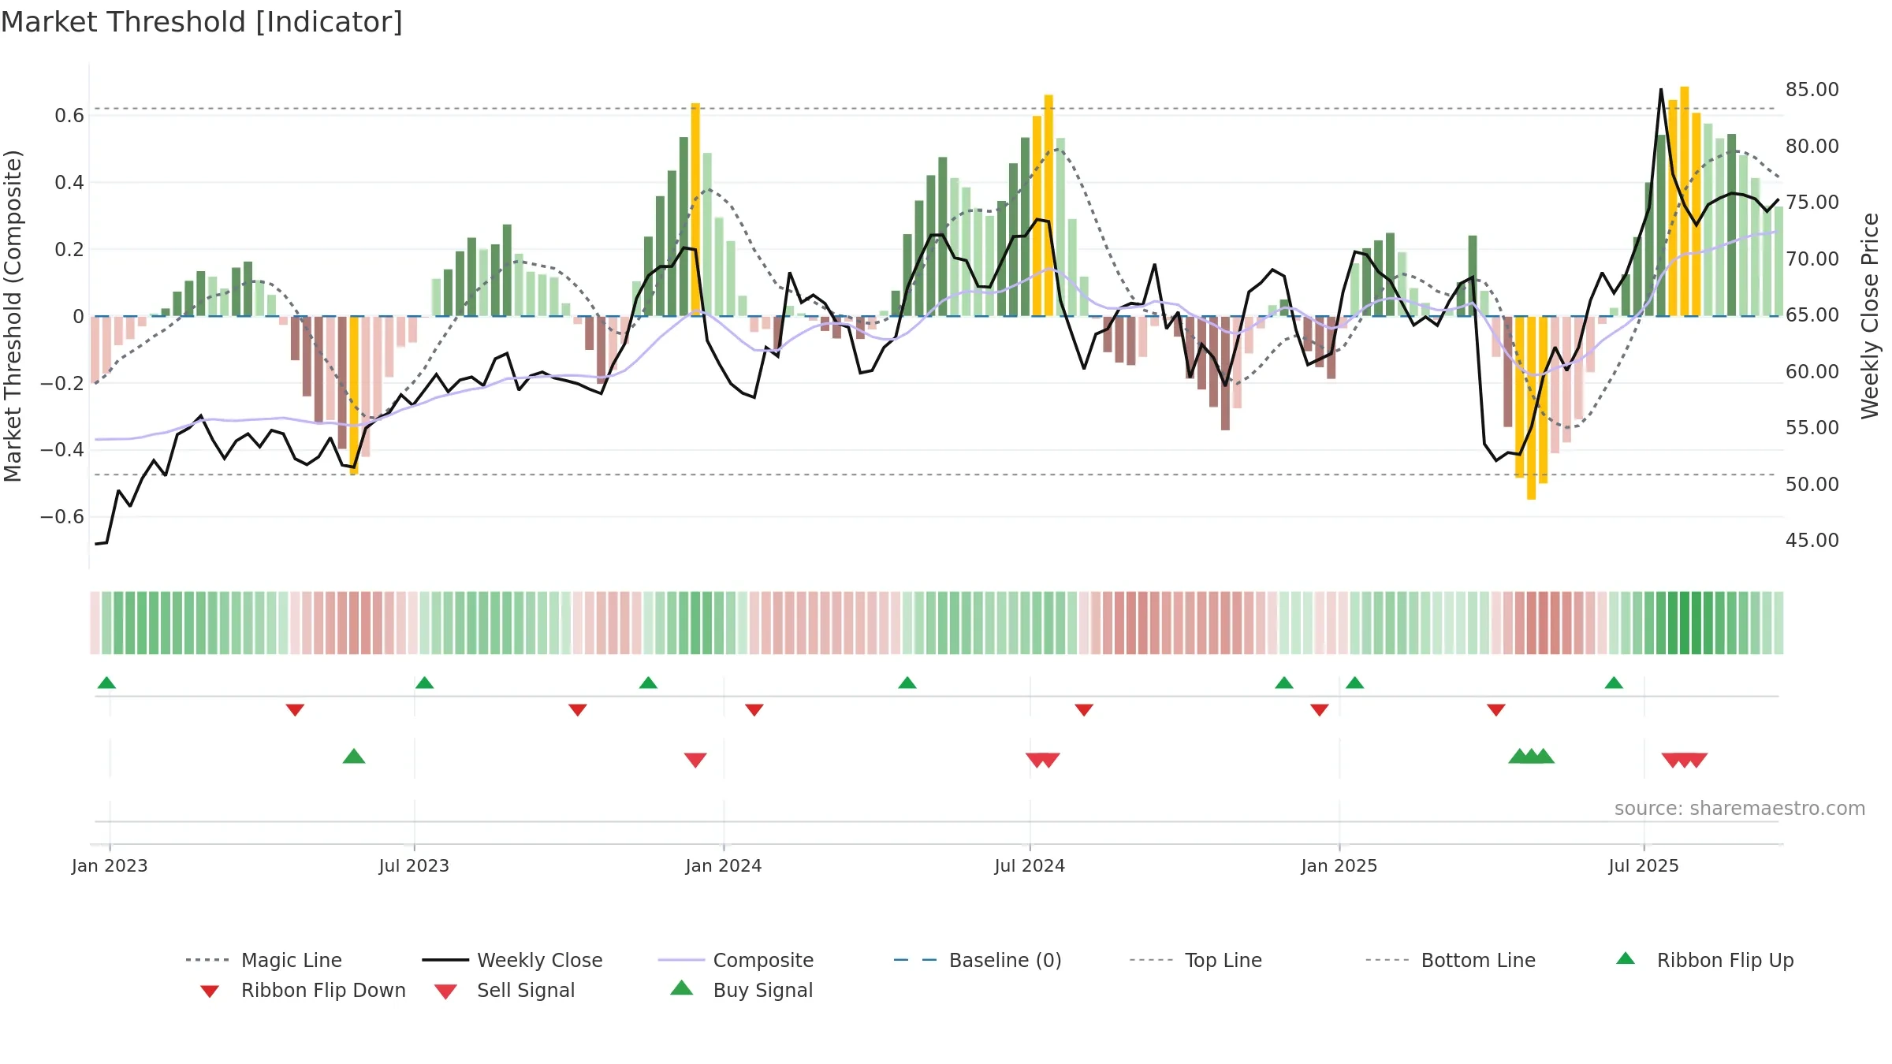Click the yellow bar peaking in December 2023

click(695, 209)
